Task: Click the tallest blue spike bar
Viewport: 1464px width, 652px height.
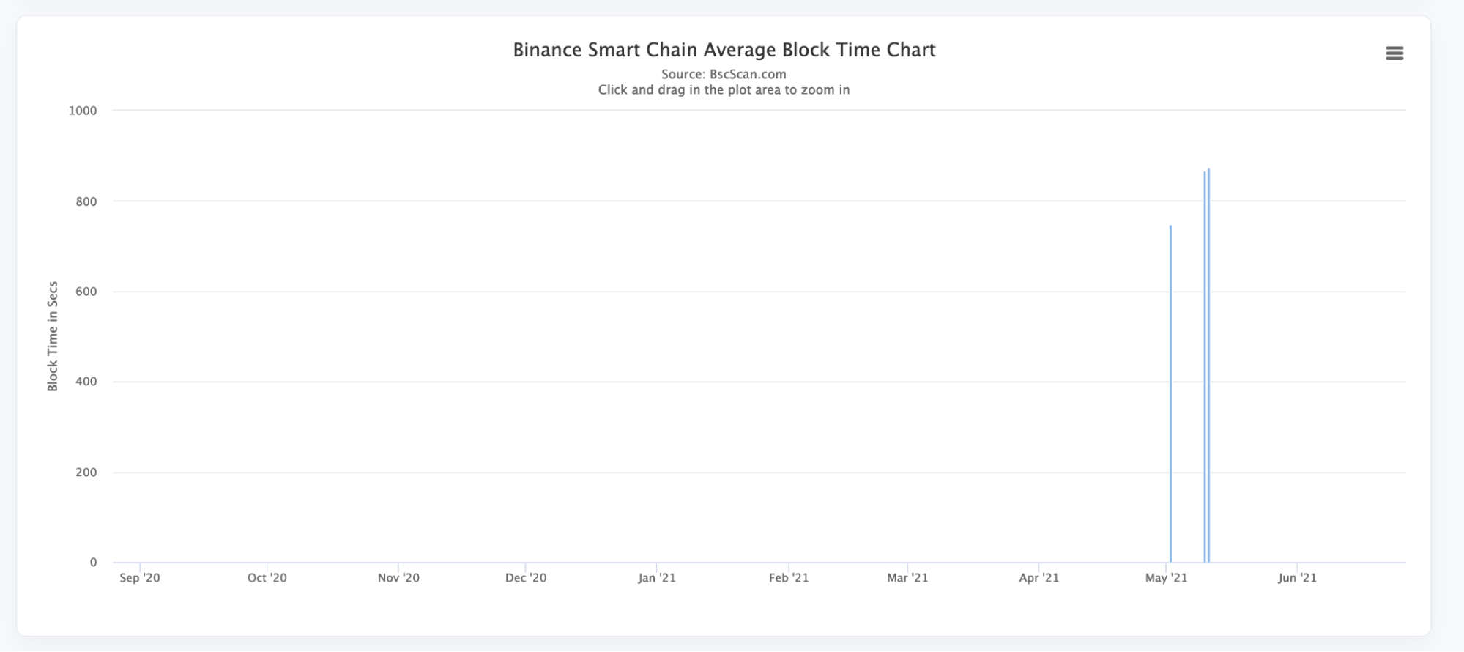Action: [x=1208, y=366]
